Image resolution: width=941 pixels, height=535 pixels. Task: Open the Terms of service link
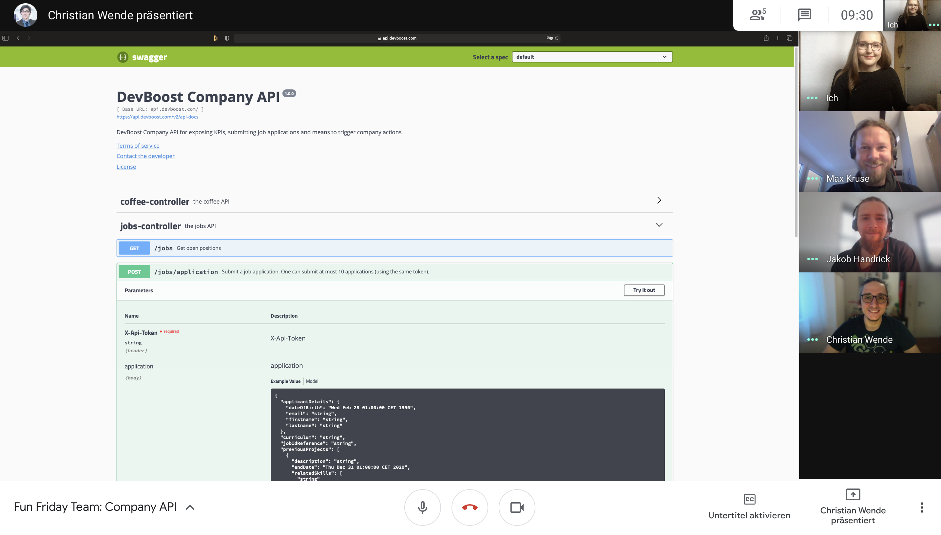tap(138, 145)
